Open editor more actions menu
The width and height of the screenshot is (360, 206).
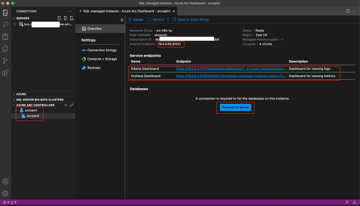pos(354,11)
